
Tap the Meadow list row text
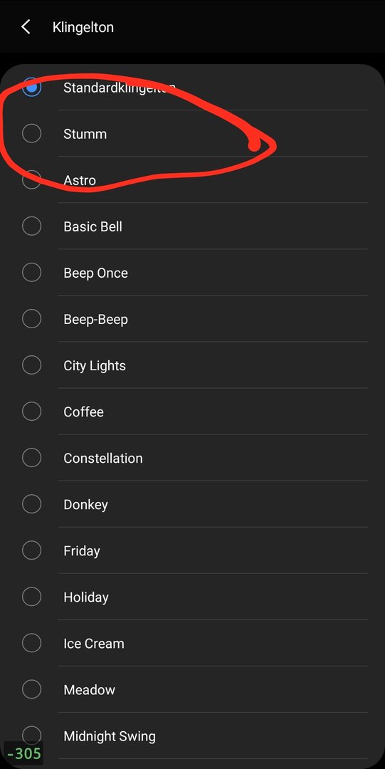click(x=89, y=689)
